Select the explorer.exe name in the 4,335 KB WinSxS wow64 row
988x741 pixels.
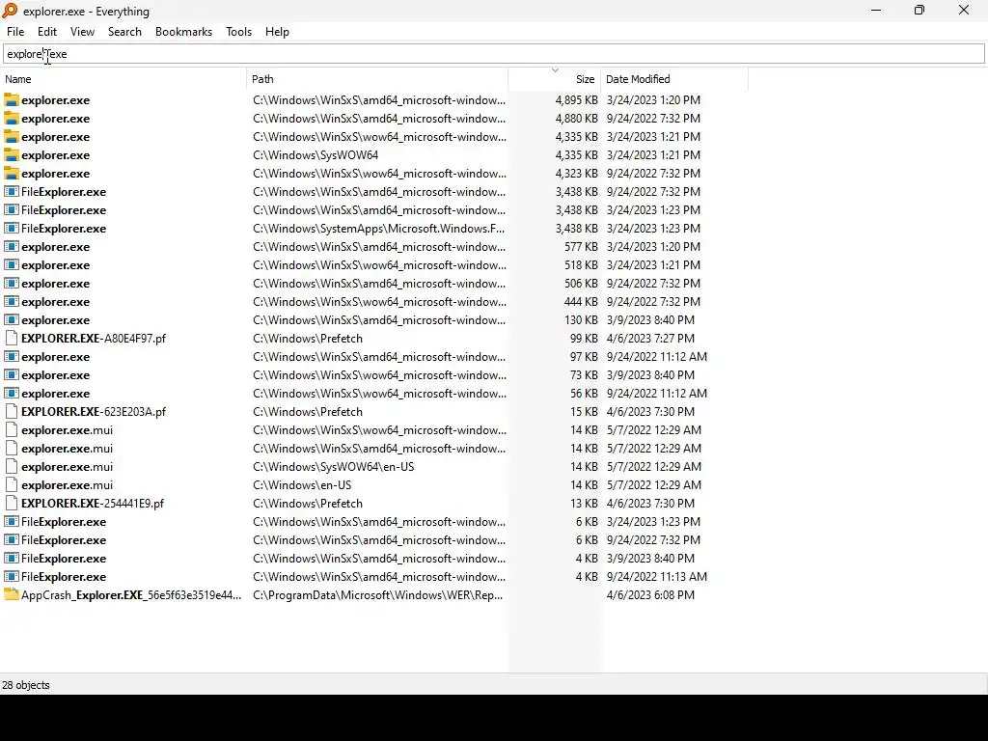click(55, 137)
